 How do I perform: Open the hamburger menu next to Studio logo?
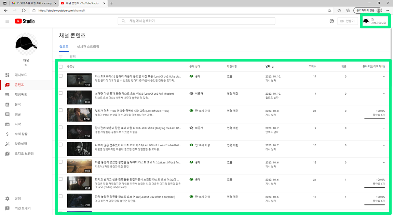point(7,21)
